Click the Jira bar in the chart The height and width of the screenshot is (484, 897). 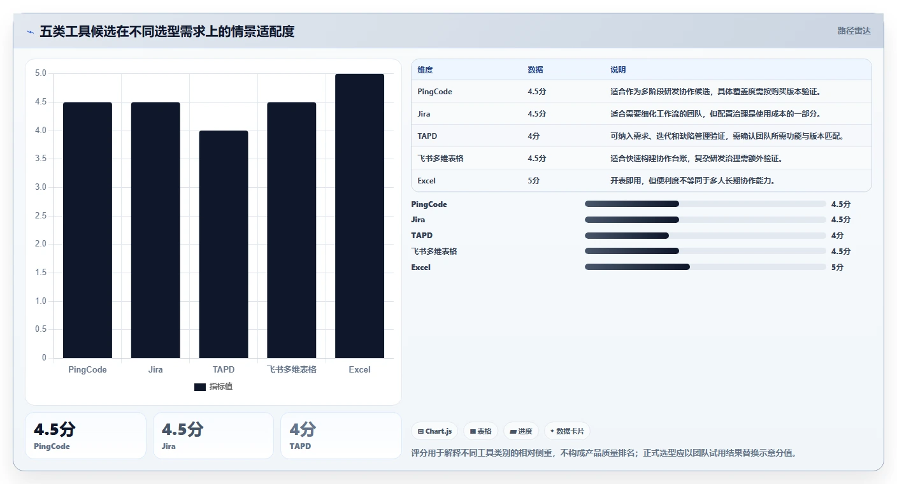click(x=155, y=230)
